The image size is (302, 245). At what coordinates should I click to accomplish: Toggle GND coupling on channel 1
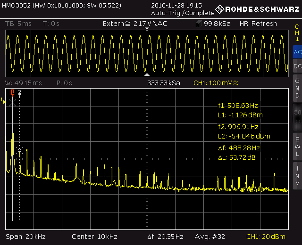(297, 88)
